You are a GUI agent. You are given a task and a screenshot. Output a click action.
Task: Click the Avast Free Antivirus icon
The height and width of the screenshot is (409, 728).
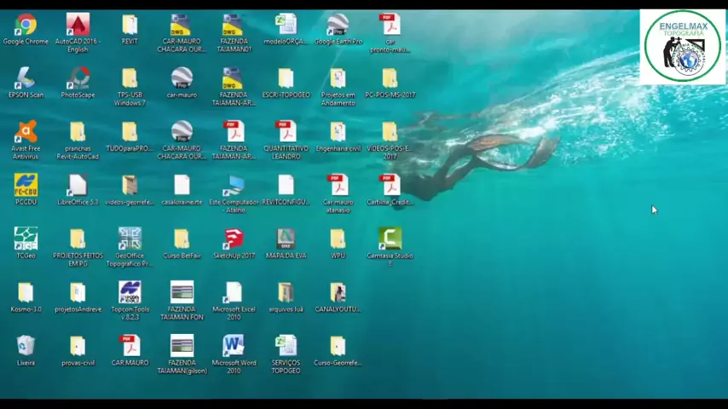[26, 132]
